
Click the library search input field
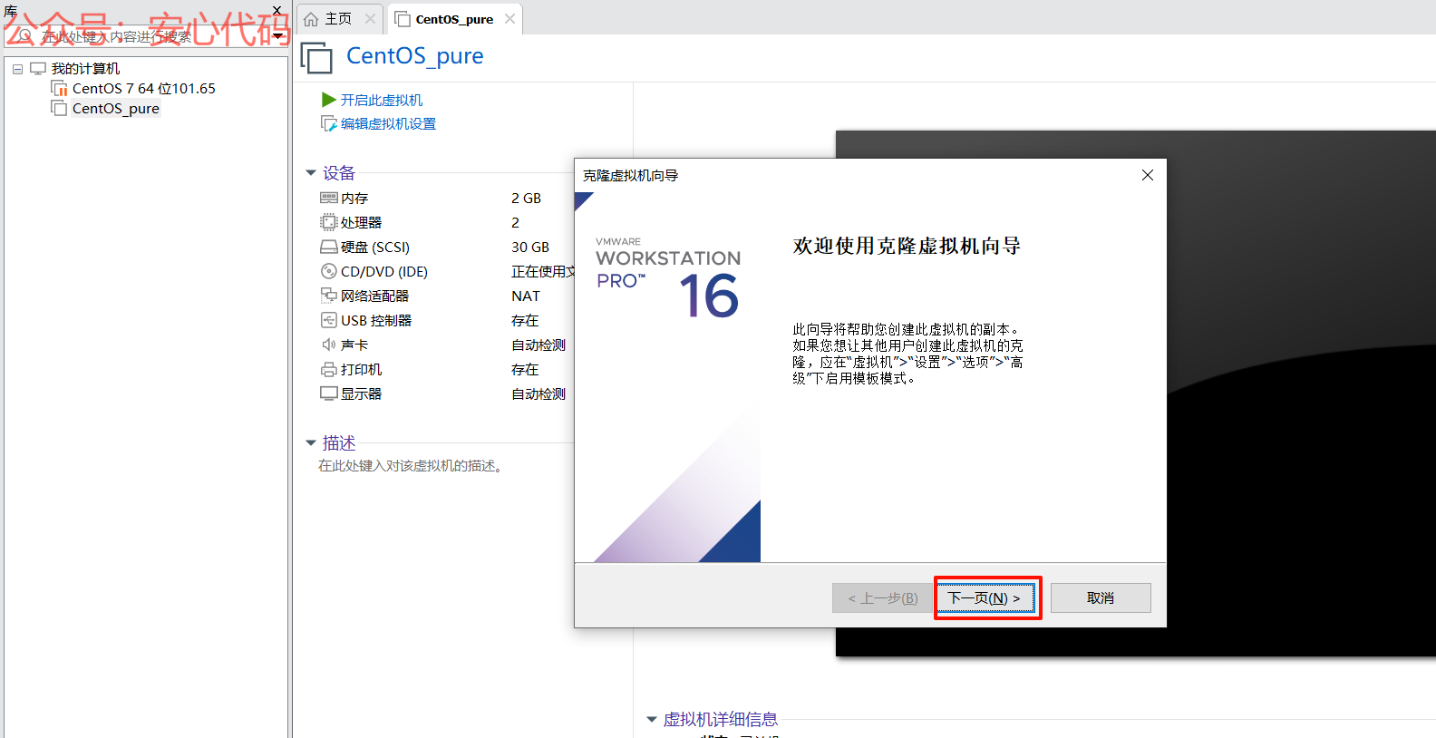click(145, 36)
